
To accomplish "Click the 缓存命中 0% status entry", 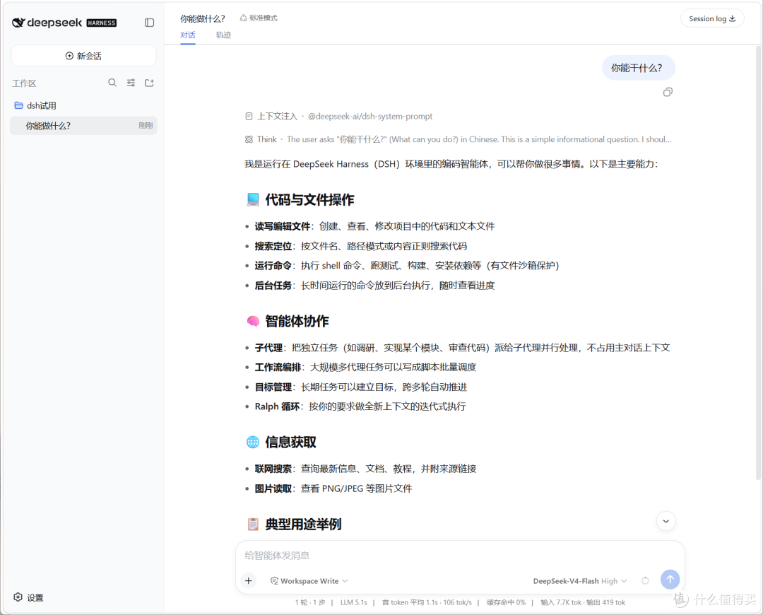I will click(x=506, y=602).
